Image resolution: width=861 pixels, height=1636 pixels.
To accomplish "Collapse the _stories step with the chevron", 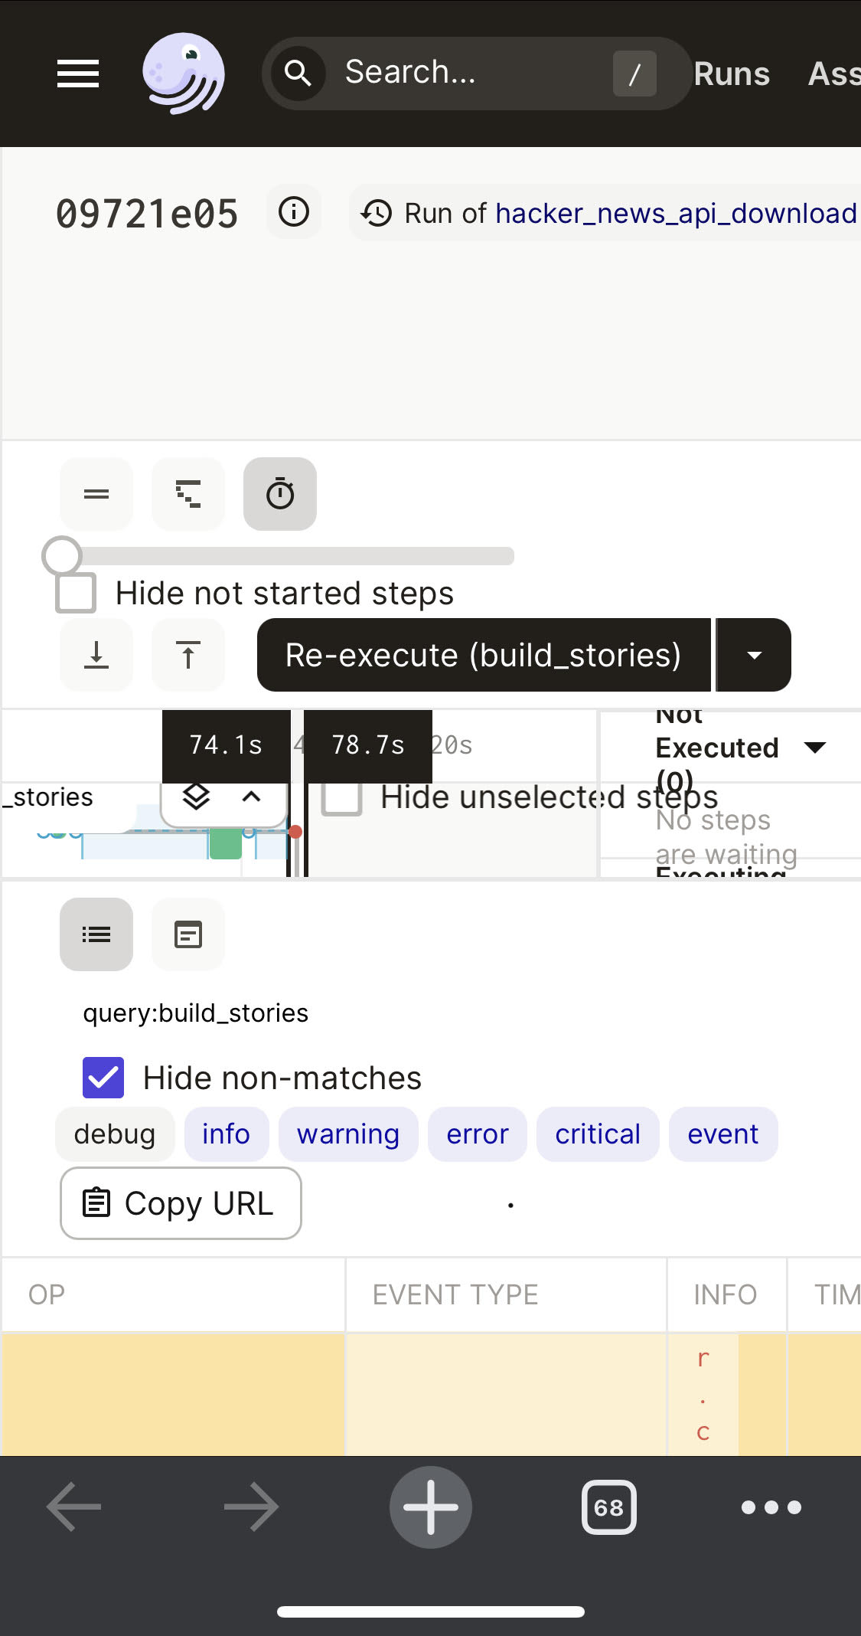I will tap(251, 798).
